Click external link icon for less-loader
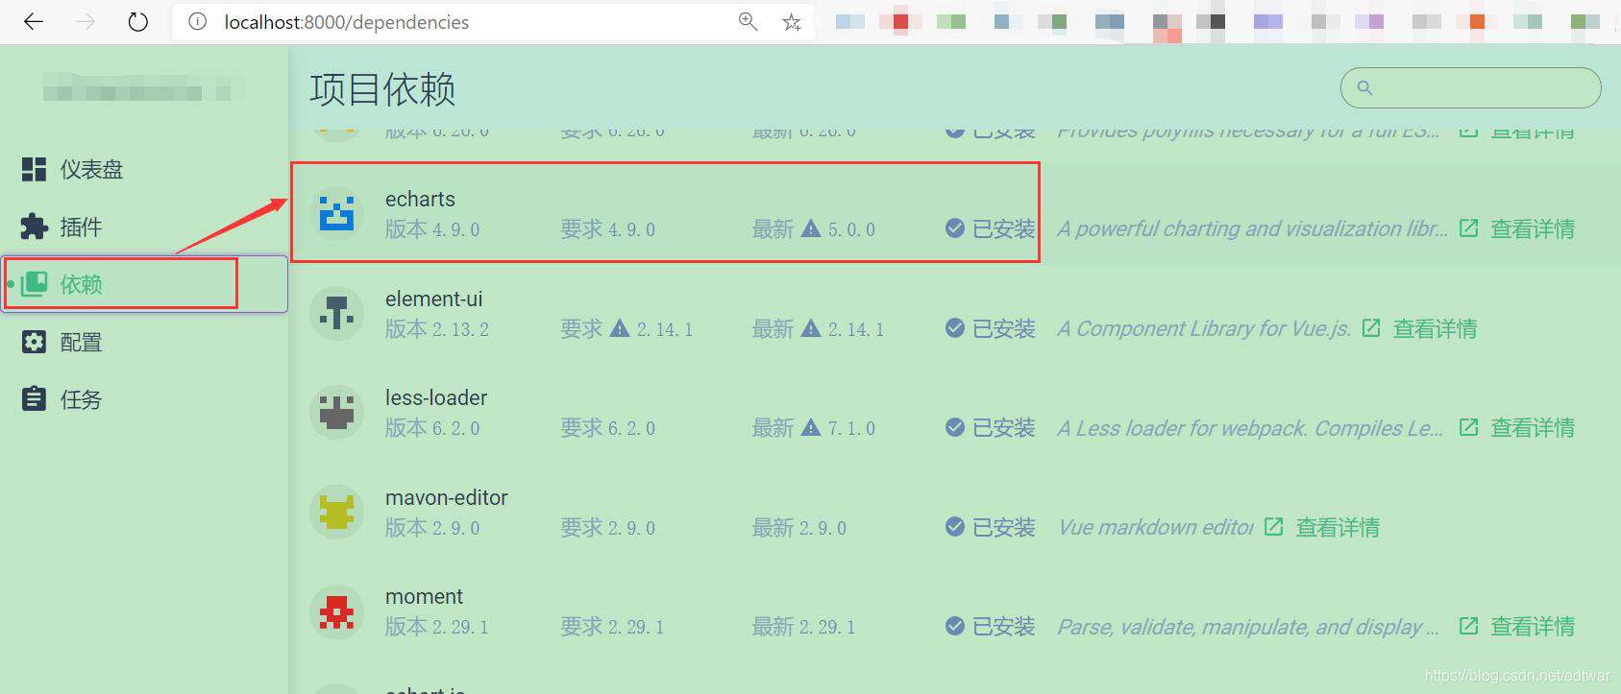Image resolution: width=1621 pixels, height=694 pixels. [1468, 427]
